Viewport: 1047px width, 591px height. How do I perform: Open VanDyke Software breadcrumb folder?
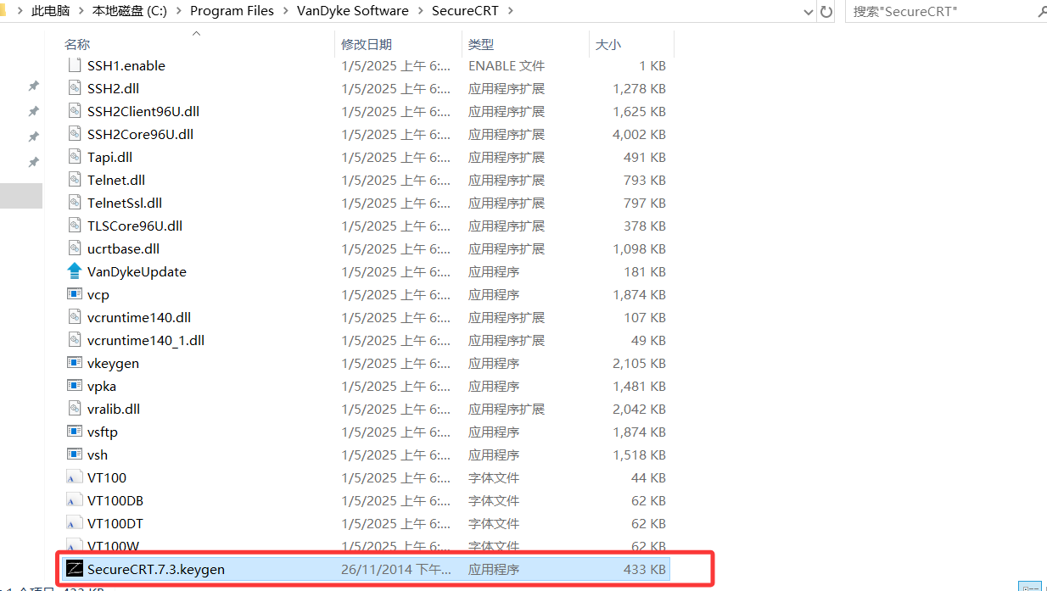click(353, 11)
